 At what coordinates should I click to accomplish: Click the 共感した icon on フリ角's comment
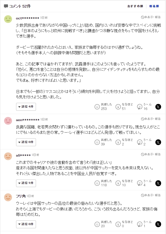(x=97, y=224)
